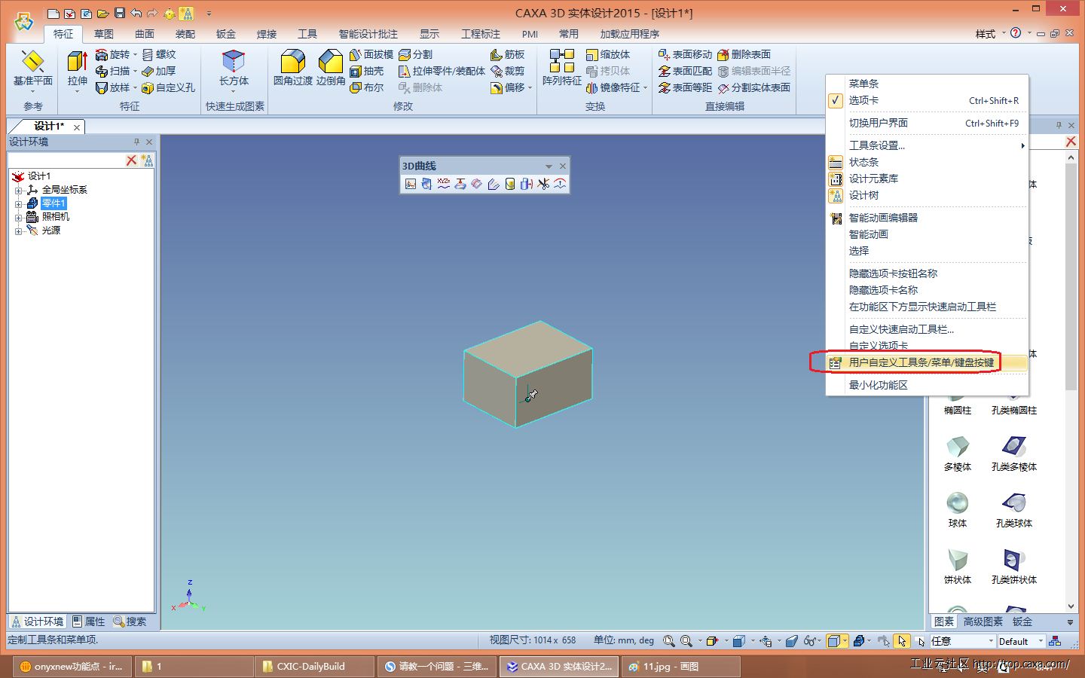The width and height of the screenshot is (1085, 678).
Task: Click the design tree search input field
Action: [66, 160]
